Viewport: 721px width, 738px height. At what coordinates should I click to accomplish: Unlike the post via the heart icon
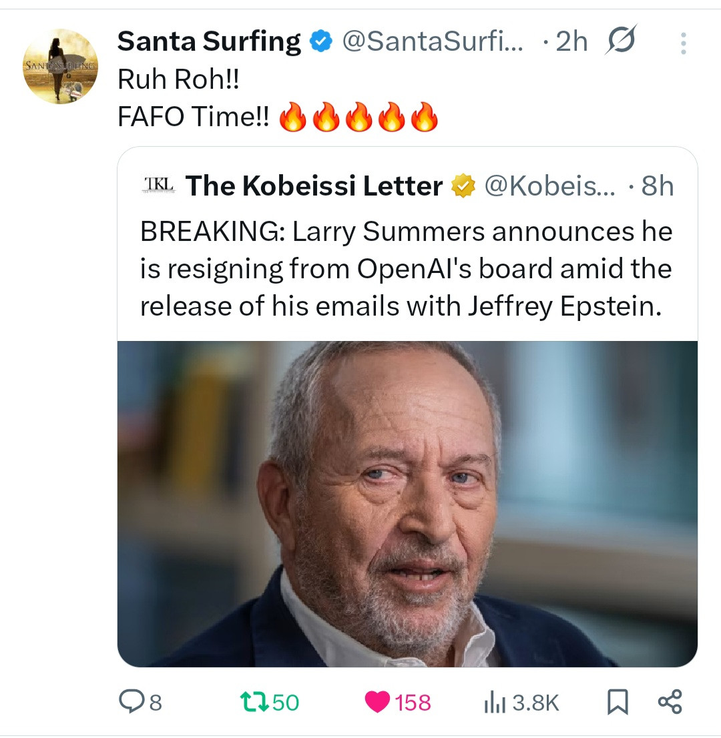pos(379,702)
